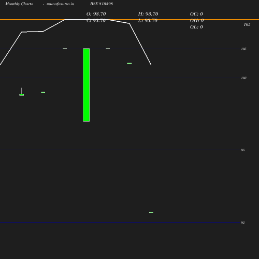This screenshot has height=259, width=259.
Task: Click the 'OC: 0' readout
Action: [196, 14]
